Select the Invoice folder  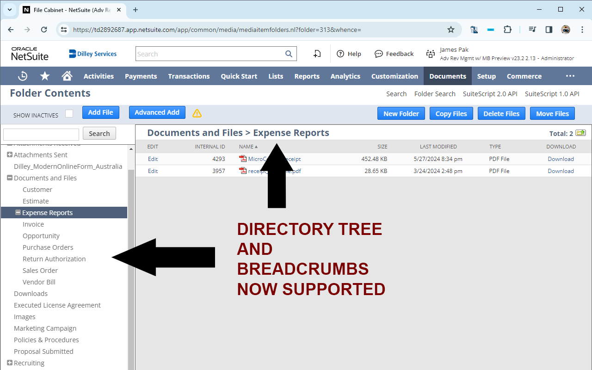click(33, 224)
